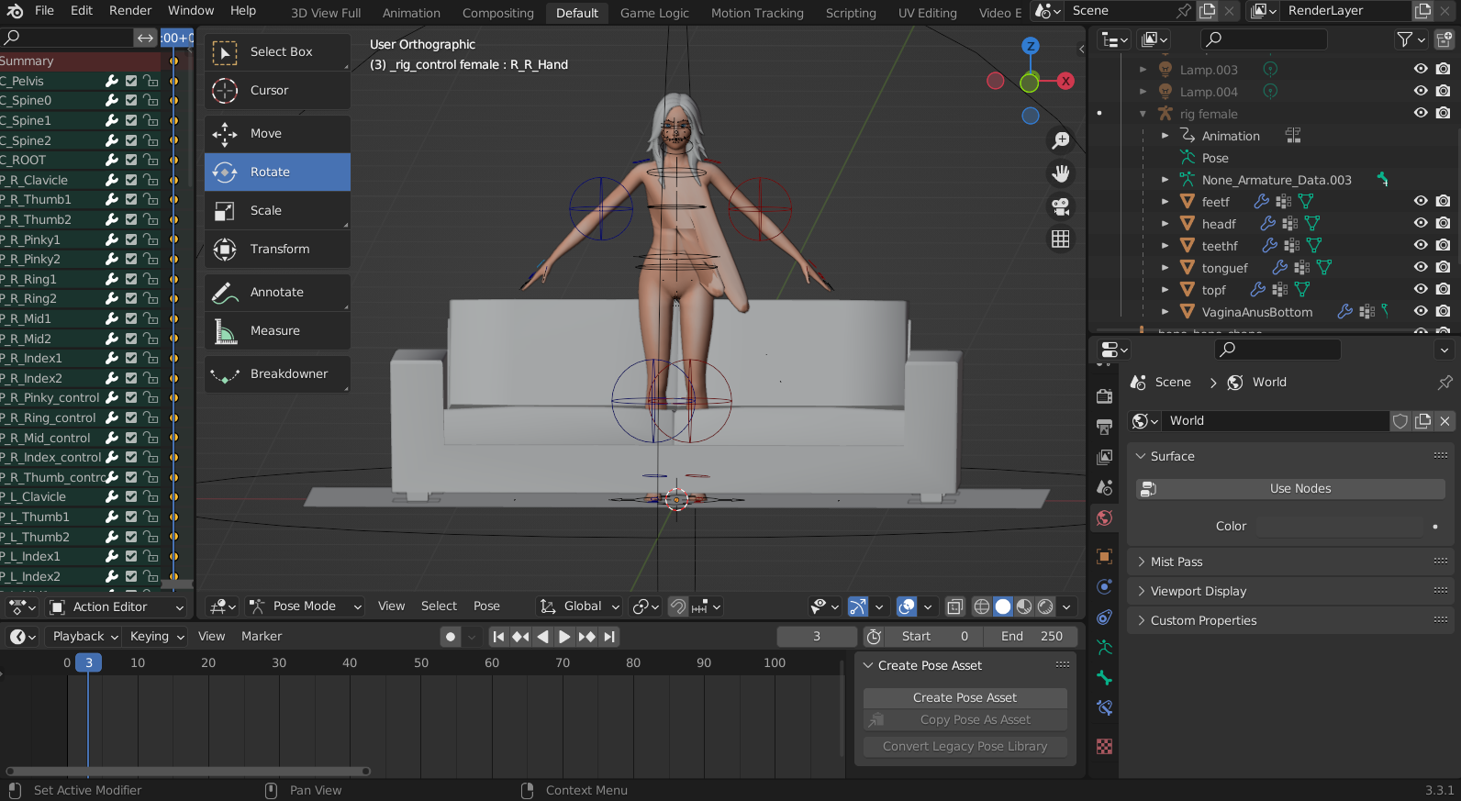Disable render for teethf camera icon
1461x801 pixels.
tap(1443, 245)
